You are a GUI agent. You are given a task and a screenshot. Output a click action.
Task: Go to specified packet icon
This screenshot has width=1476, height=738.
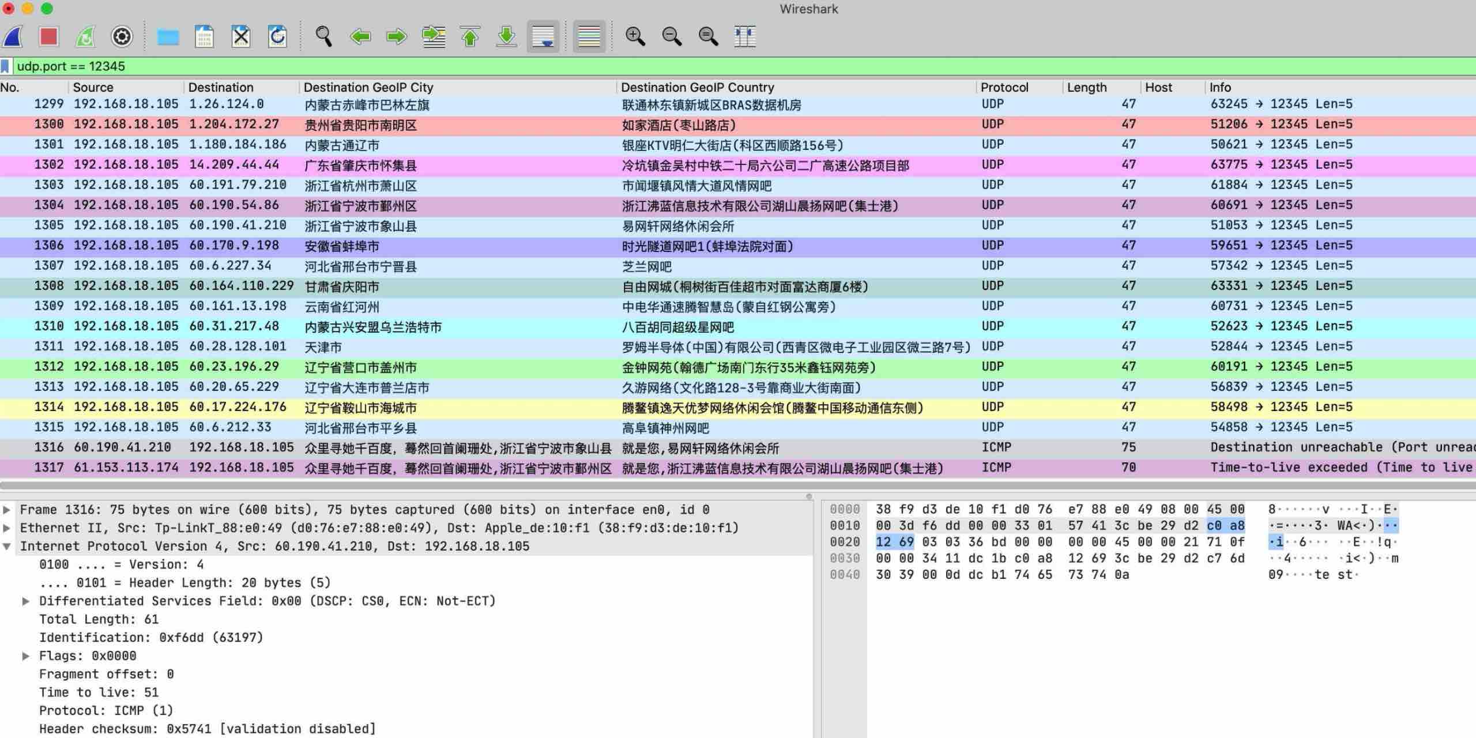click(434, 37)
